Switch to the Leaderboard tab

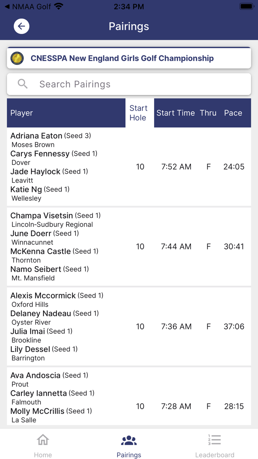215,445
